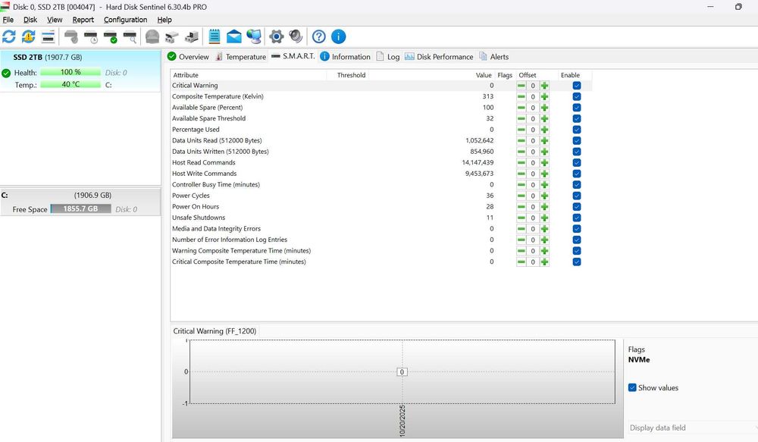
Task: Click plus offset for Percentage Used
Action: coord(544,130)
